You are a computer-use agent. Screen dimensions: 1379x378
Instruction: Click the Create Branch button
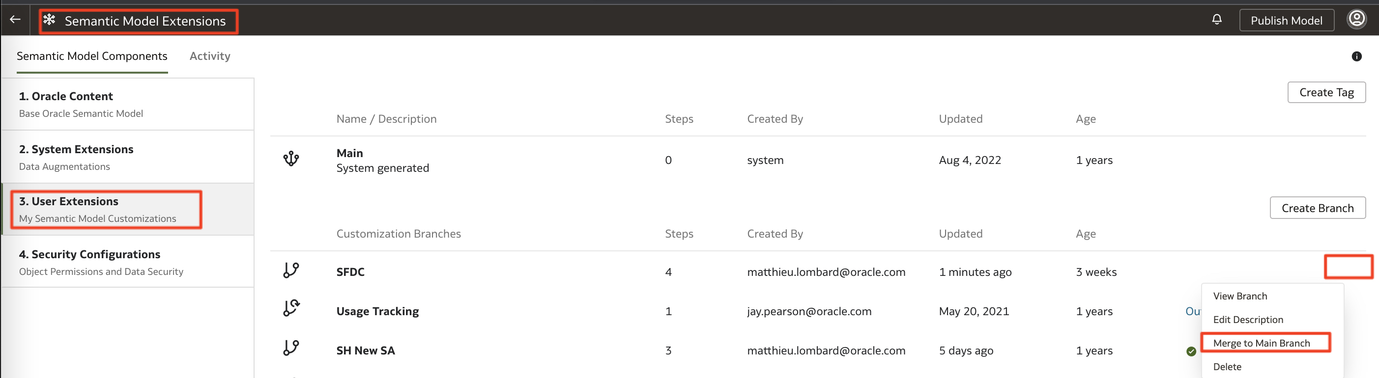click(x=1317, y=208)
